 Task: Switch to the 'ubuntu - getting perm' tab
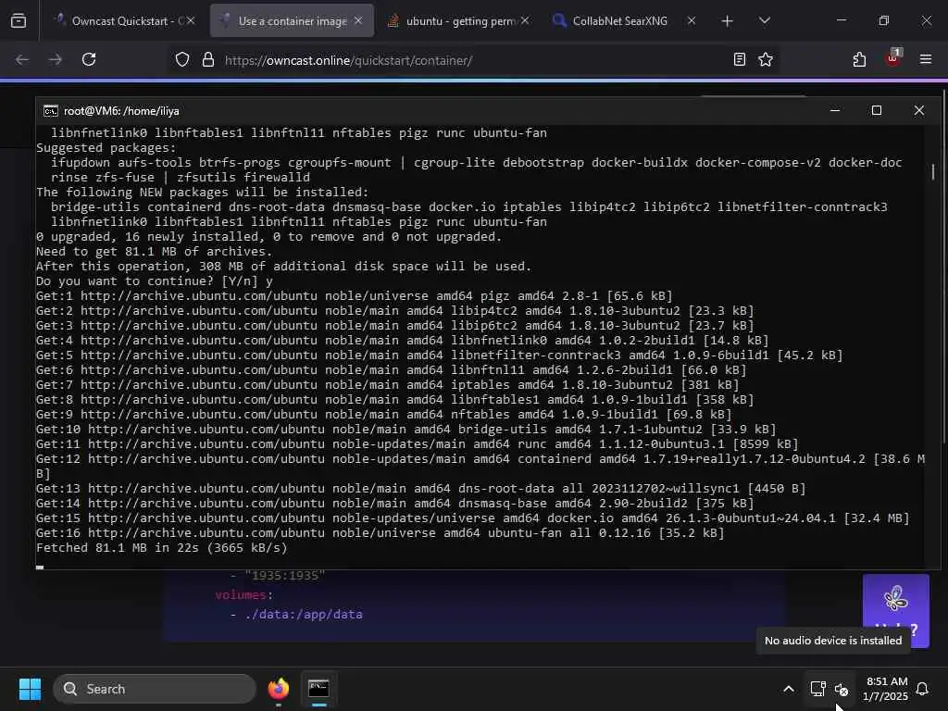tap(459, 21)
